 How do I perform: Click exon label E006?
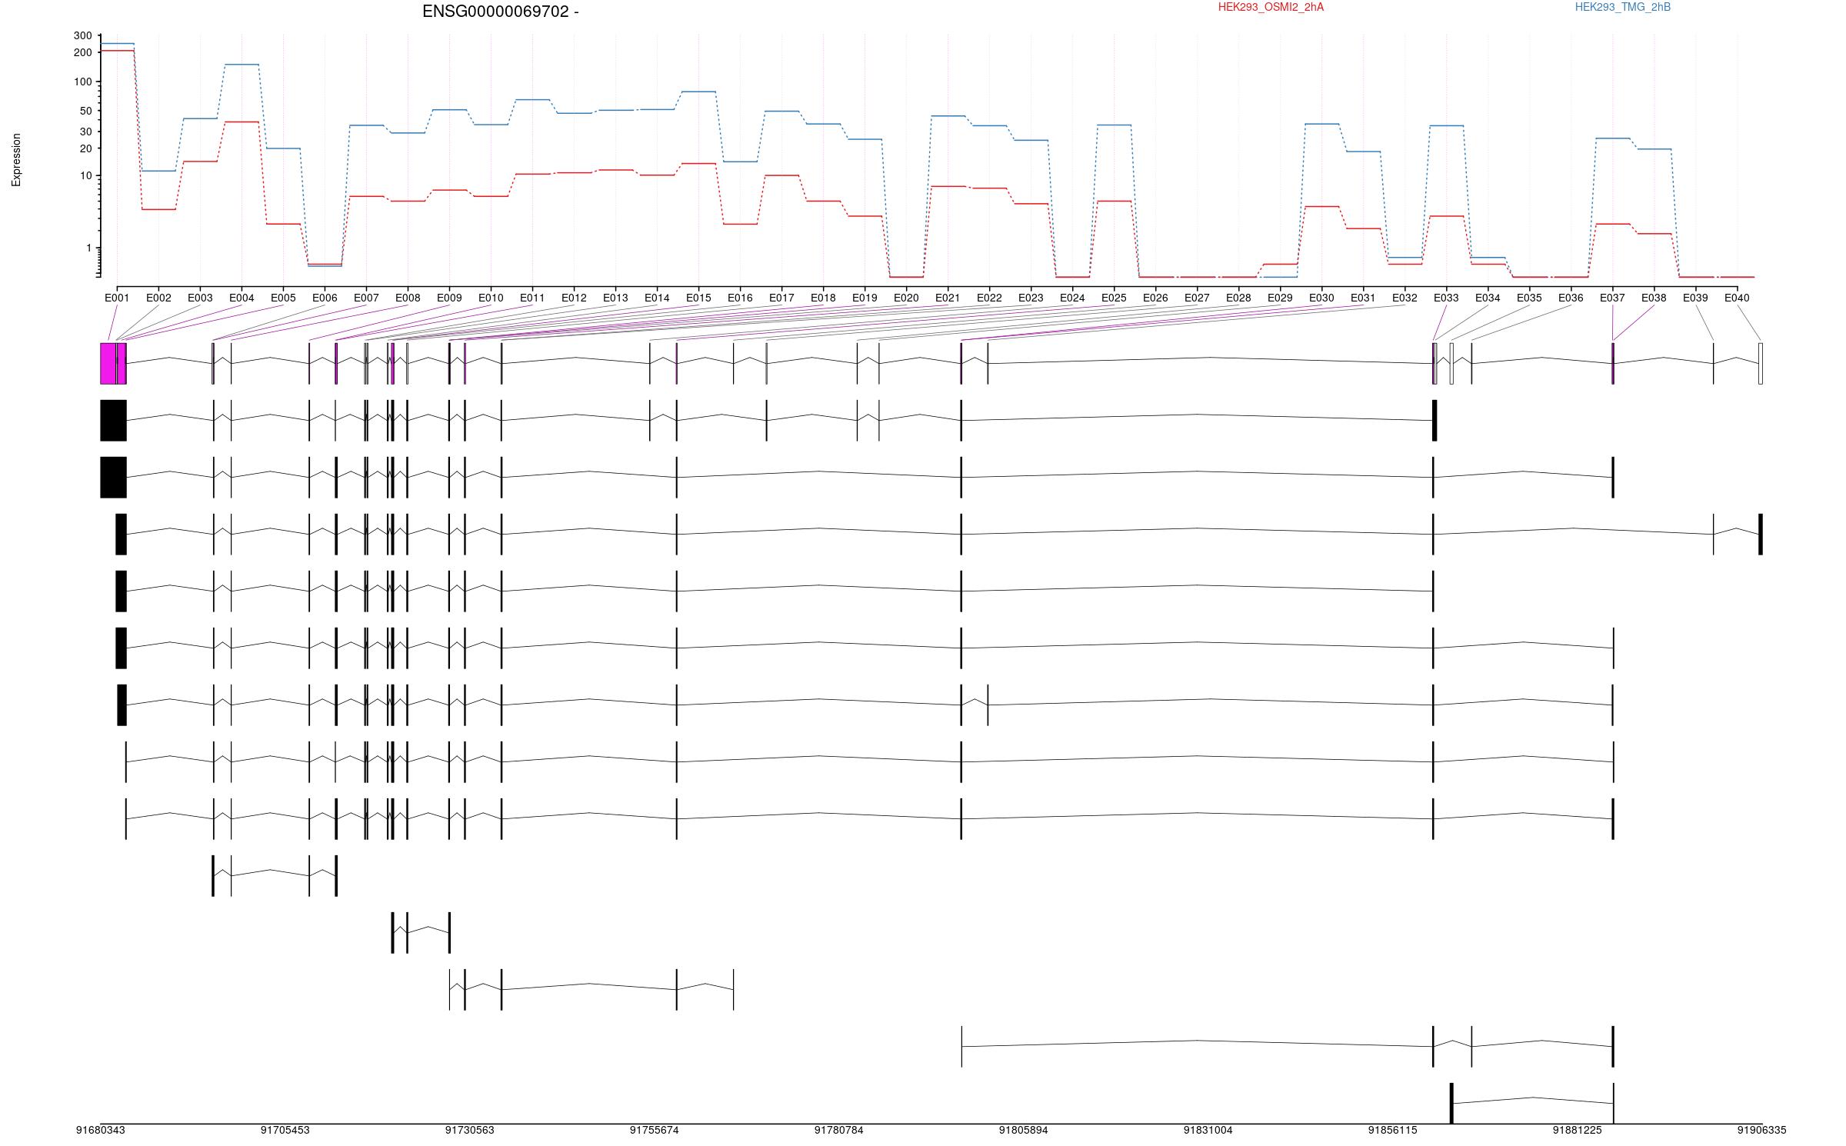[x=325, y=298]
